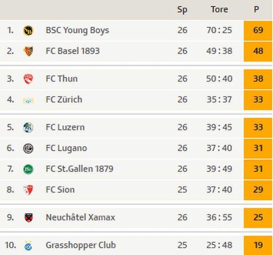273x255 pixels.
Task: Open the BSC Young Boys team link
Action: point(77,31)
